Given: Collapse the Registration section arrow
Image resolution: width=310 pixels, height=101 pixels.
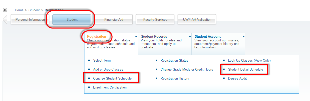Looking at the screenshot, I should (x=136, y=36).
